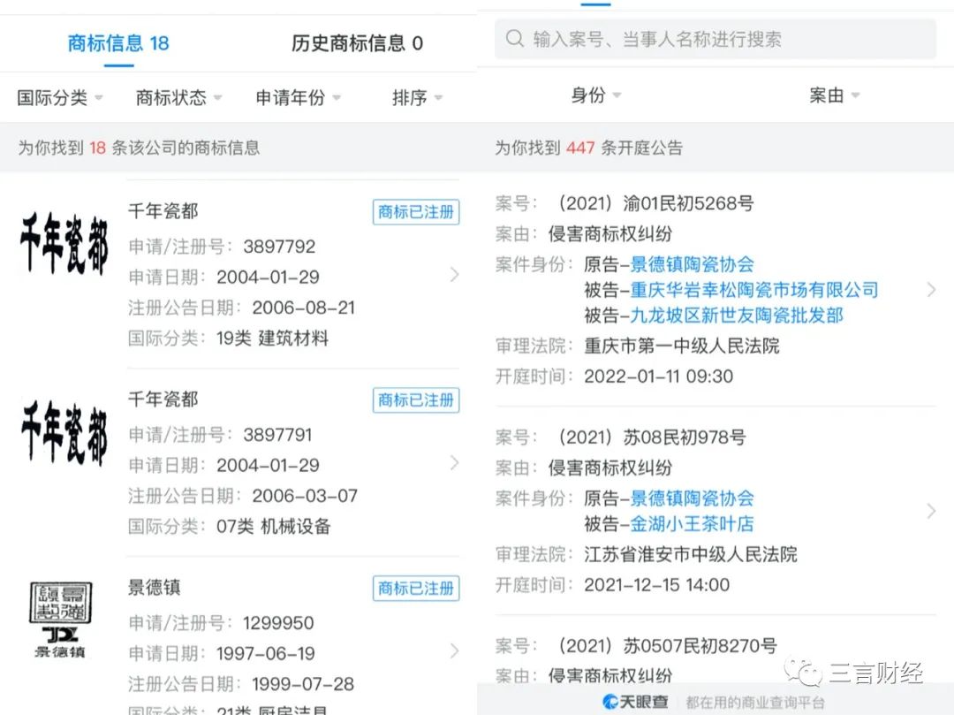Open plaintiff 景德镇陶瓷协会 in 苏08民初978号 case
Screen dimensions: 954x715
(693, 498)
